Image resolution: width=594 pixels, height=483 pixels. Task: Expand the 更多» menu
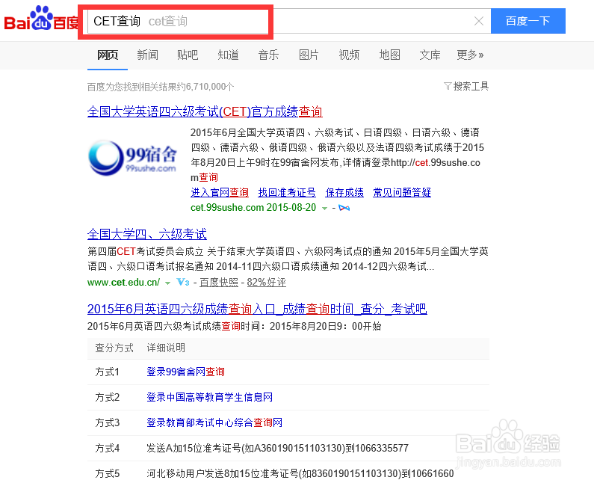[x=470, y=55]
